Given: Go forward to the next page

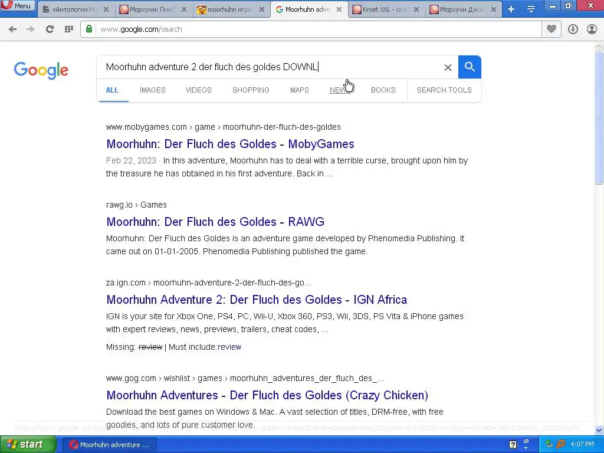Looking at the screenshot, I should [x=31, y=29].
